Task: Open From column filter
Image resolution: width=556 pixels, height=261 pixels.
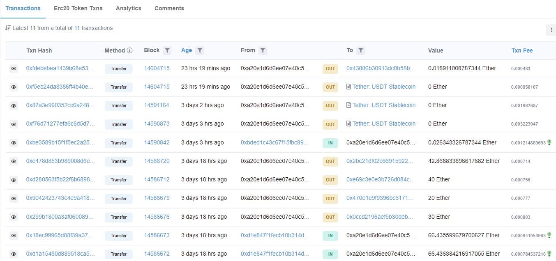Action: (x=263, y=50)
